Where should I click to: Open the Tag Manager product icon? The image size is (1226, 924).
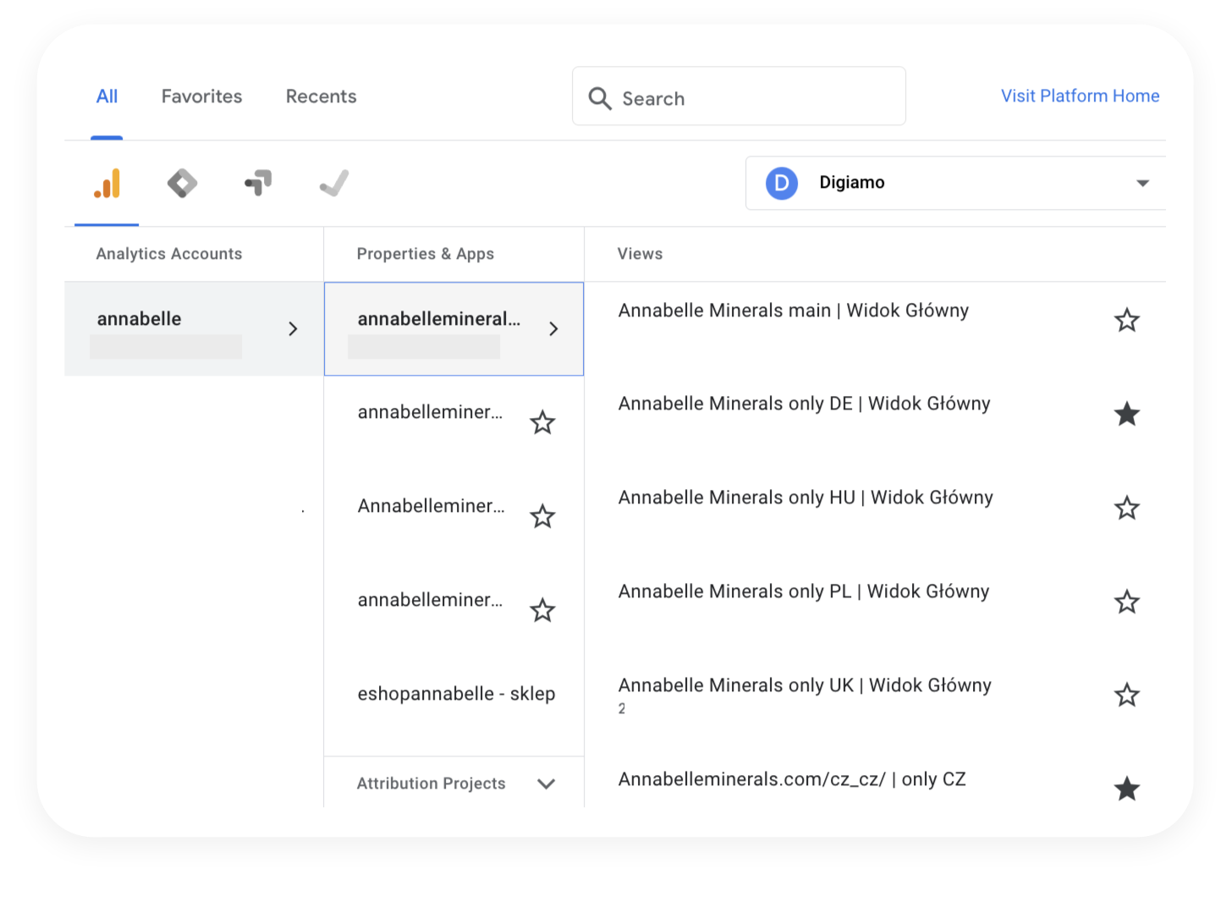click(x=182, y=183)
